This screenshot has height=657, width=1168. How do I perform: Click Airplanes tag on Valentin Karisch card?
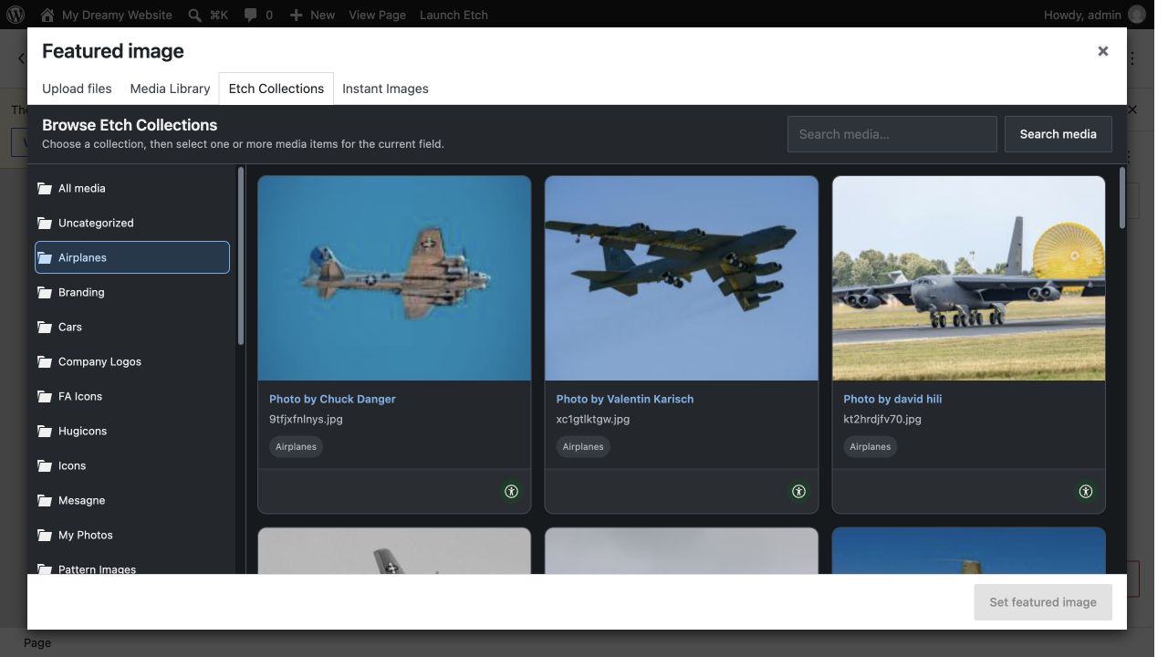[583, 446]
